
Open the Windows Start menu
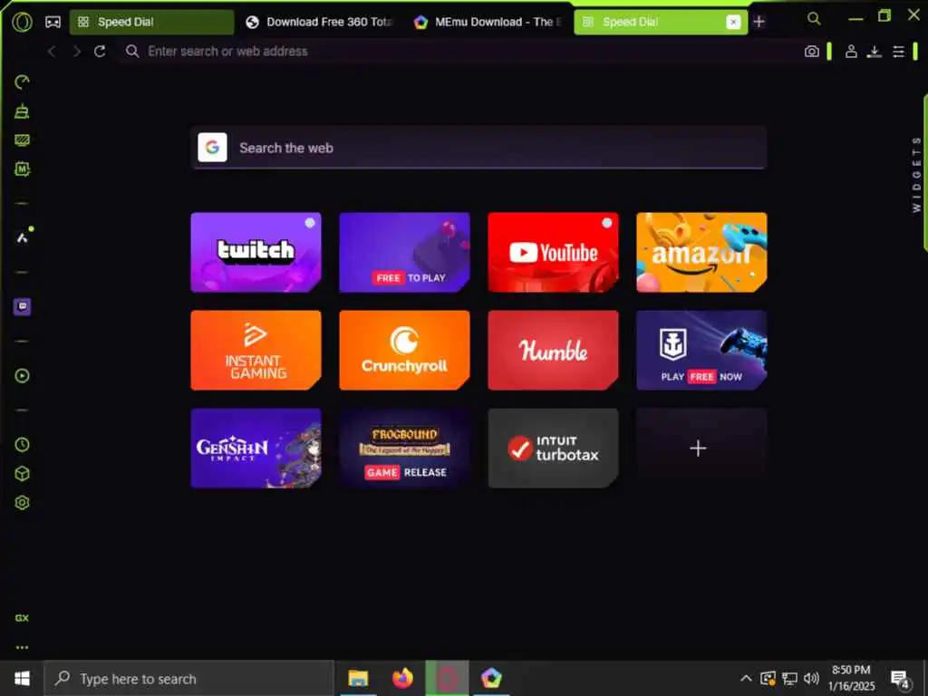tap(22, 678)
